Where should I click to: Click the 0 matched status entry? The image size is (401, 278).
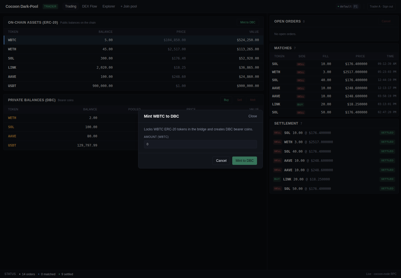click(x=47, y=274)
